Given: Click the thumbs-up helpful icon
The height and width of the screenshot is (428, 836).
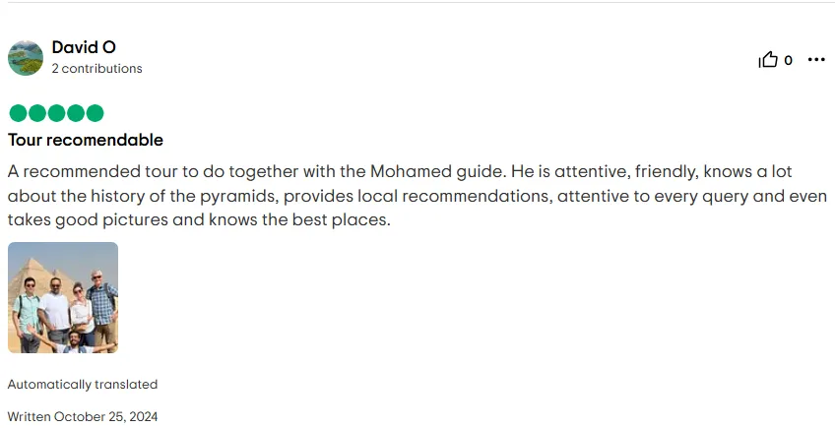Looking at the screenshot, I should (x=768, y=59).
